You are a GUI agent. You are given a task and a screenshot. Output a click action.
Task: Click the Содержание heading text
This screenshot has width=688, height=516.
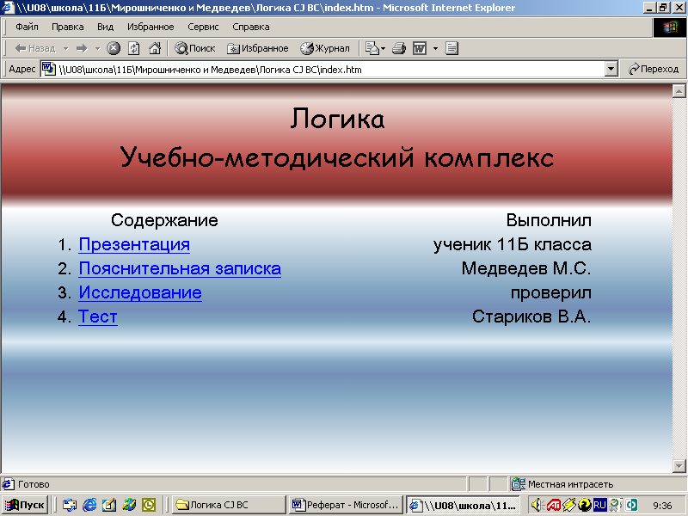click(x=164, y=220)
